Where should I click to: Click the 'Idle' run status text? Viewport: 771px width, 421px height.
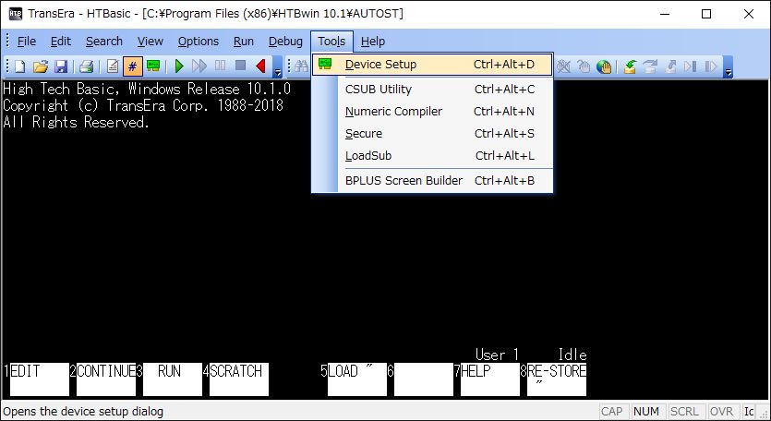pyautogui.click(x=572, y=355)
